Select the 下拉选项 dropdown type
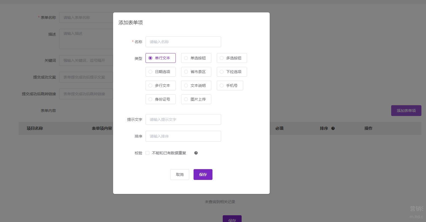426x222 pixels. pyautogui.click(x=232, y=72)
